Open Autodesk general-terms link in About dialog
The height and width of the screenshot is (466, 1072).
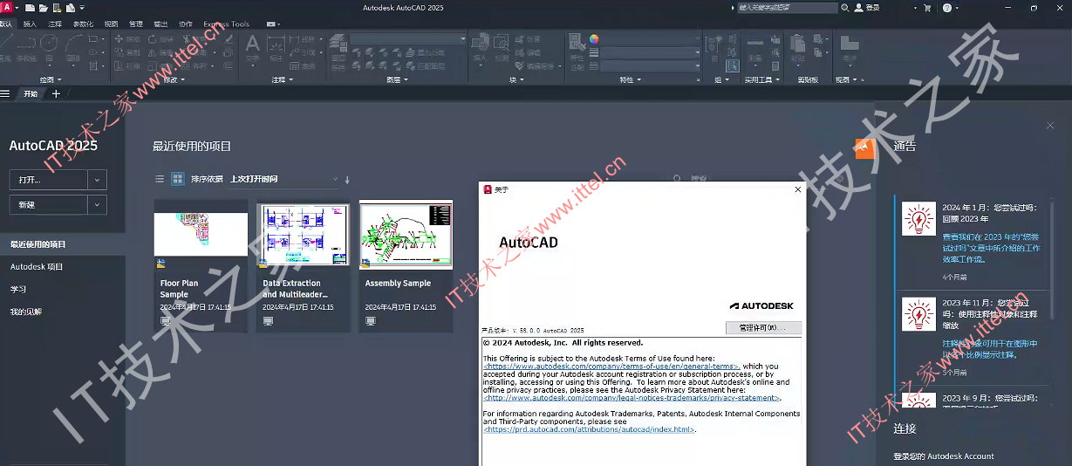click(x=611, y=367)
